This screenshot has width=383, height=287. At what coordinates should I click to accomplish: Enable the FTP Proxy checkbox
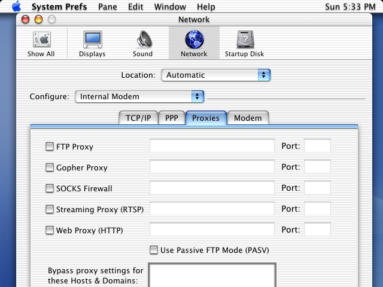click(50, 146)
